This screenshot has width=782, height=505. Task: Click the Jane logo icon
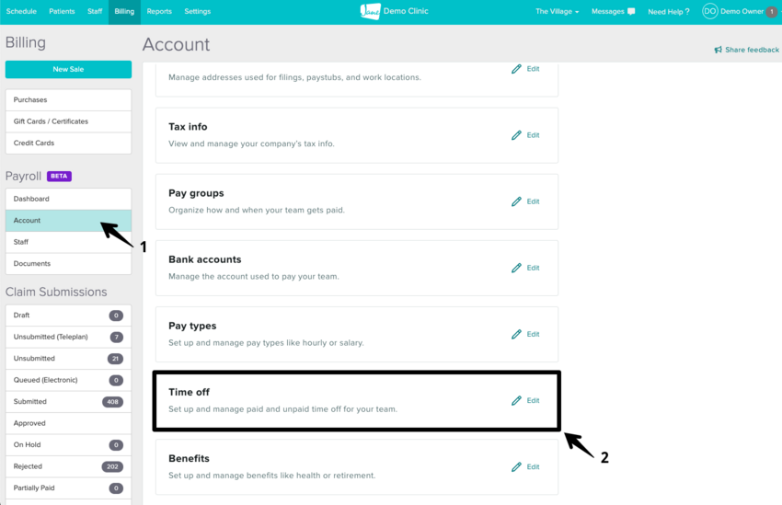coord(370,12)
